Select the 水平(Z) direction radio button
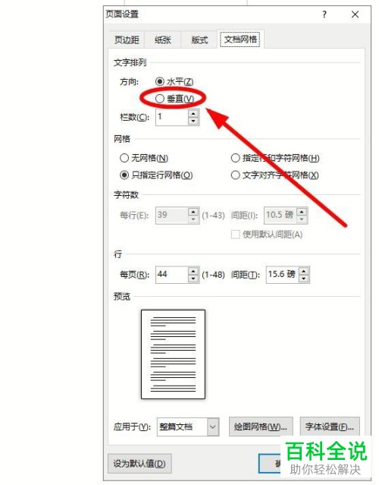Screen dimensions: 379x485 [160, 82]
